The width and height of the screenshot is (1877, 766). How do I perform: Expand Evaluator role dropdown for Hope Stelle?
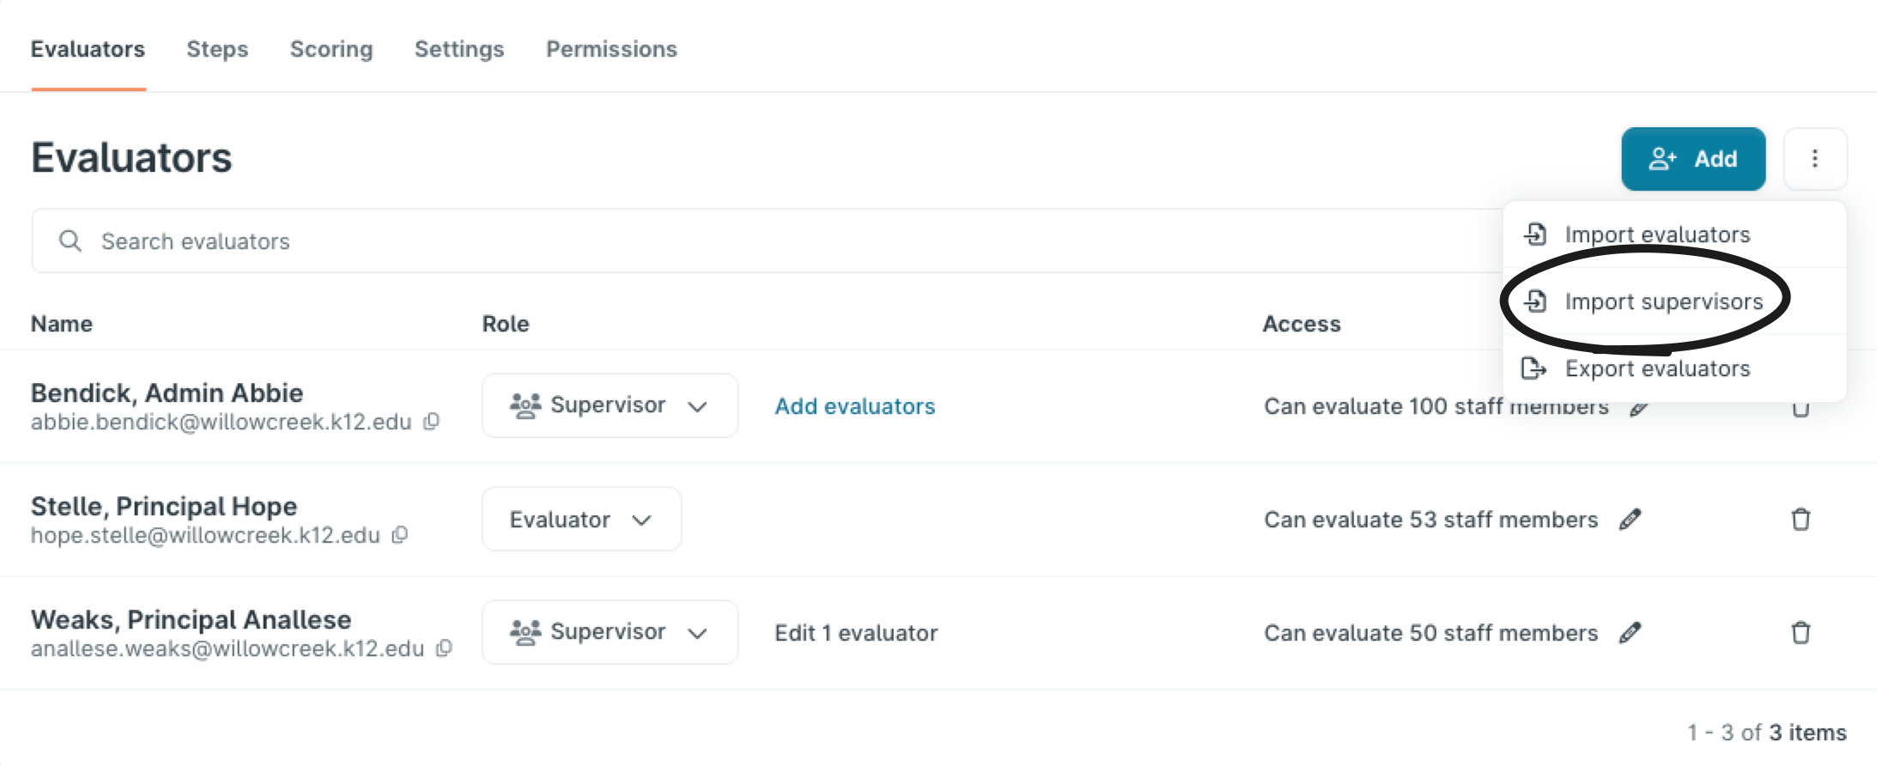point(581,520)
